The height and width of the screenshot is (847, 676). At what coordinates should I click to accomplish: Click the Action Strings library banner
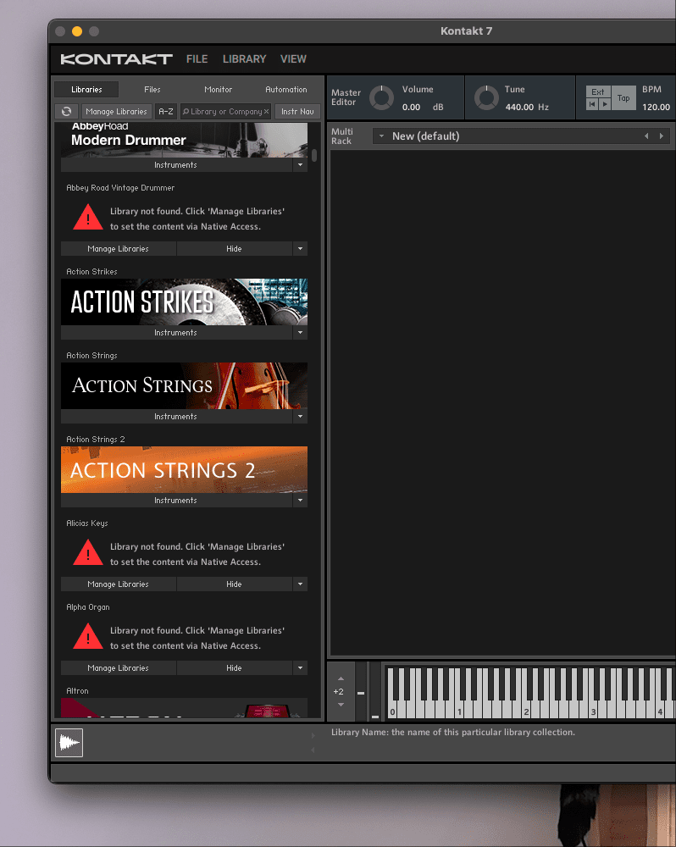click(185, 385)
